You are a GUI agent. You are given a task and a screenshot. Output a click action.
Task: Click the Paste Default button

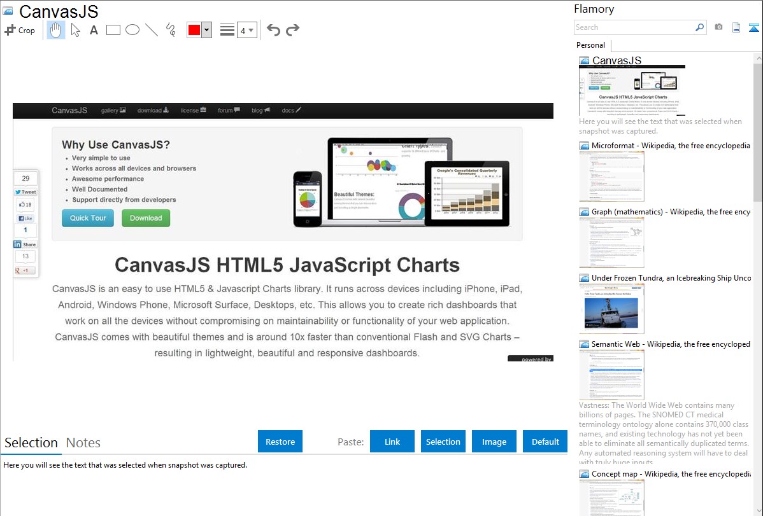coord(545,442)
